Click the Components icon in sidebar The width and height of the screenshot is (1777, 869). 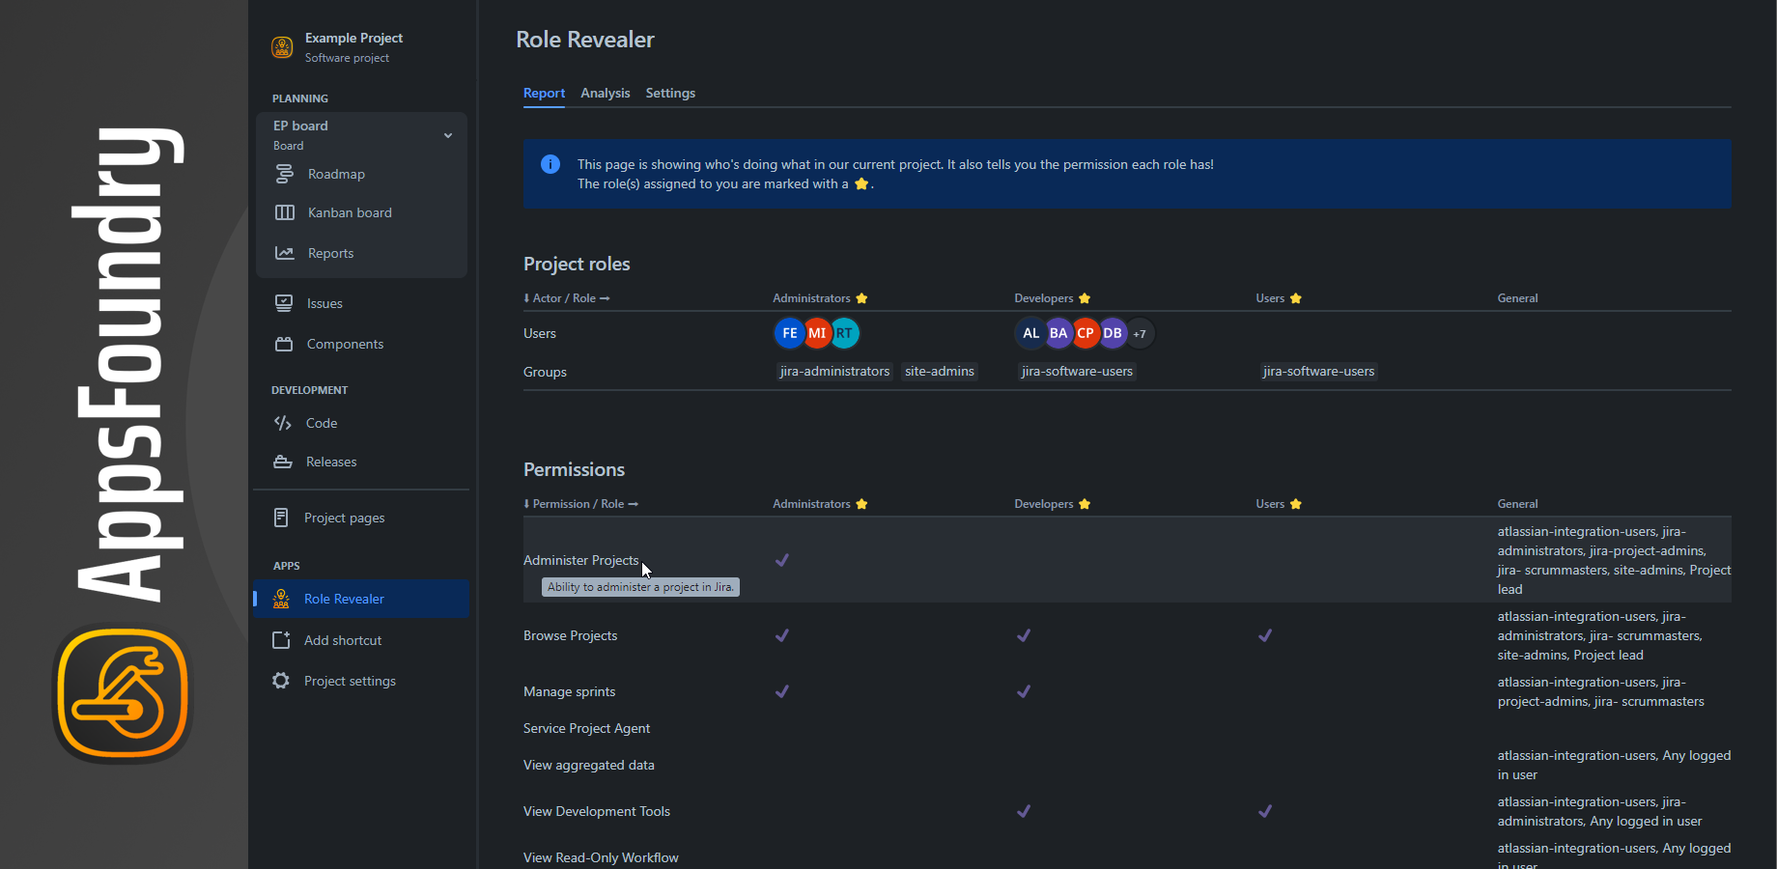(284, 344)
